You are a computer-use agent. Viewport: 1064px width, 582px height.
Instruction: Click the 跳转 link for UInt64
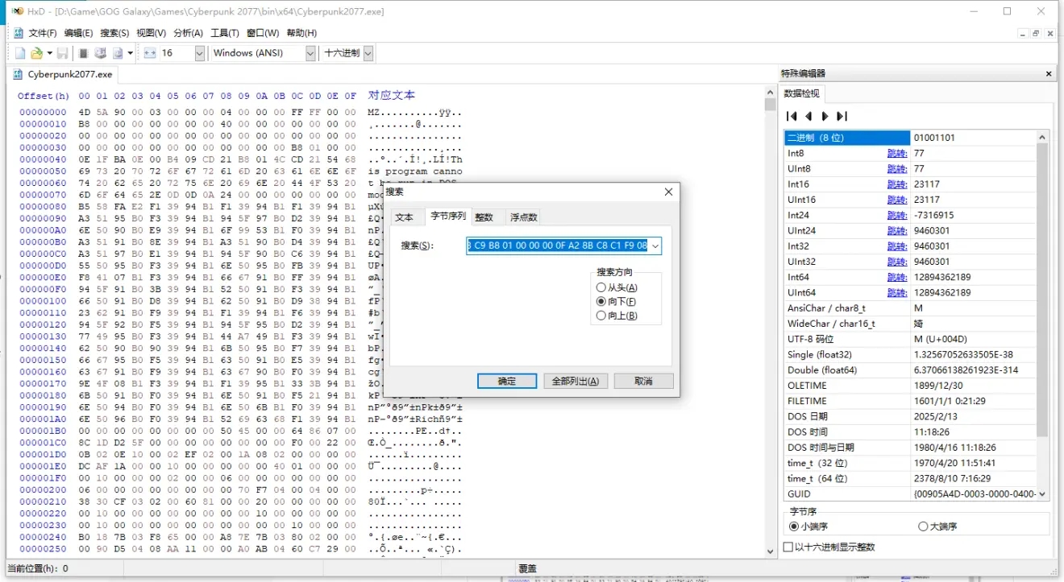coord(896,293)
